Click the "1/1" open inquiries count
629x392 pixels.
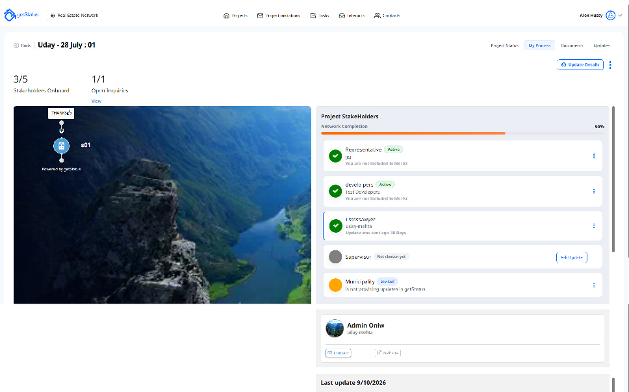click(98, 79)
